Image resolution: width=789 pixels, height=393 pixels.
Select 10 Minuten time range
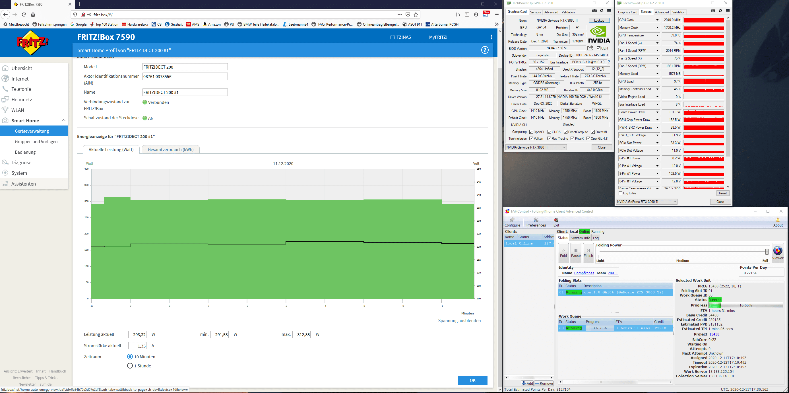pos(130,357)
